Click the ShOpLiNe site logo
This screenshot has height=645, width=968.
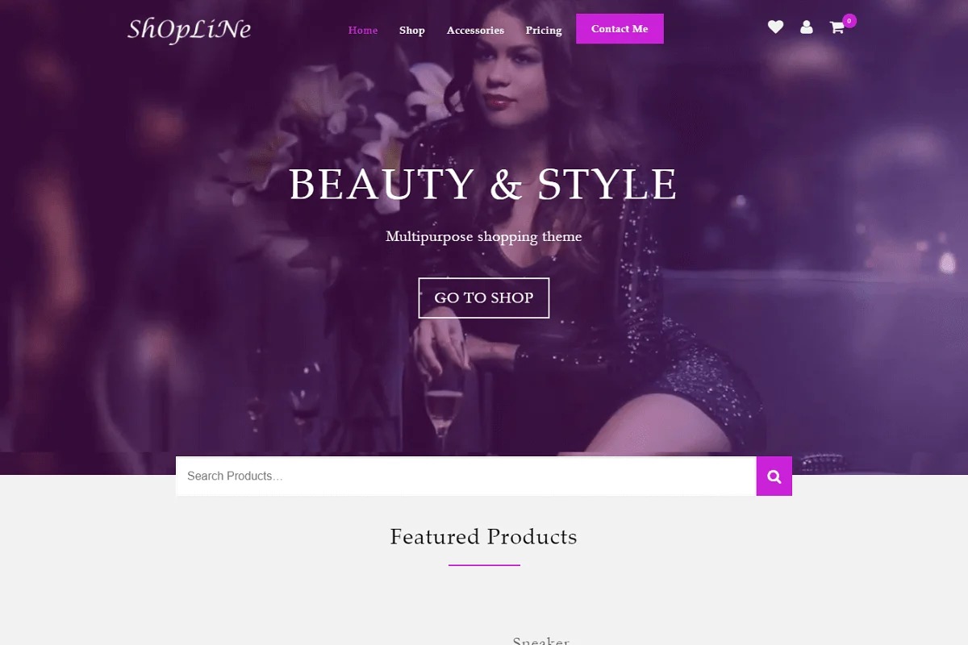[x=190, y=30]
